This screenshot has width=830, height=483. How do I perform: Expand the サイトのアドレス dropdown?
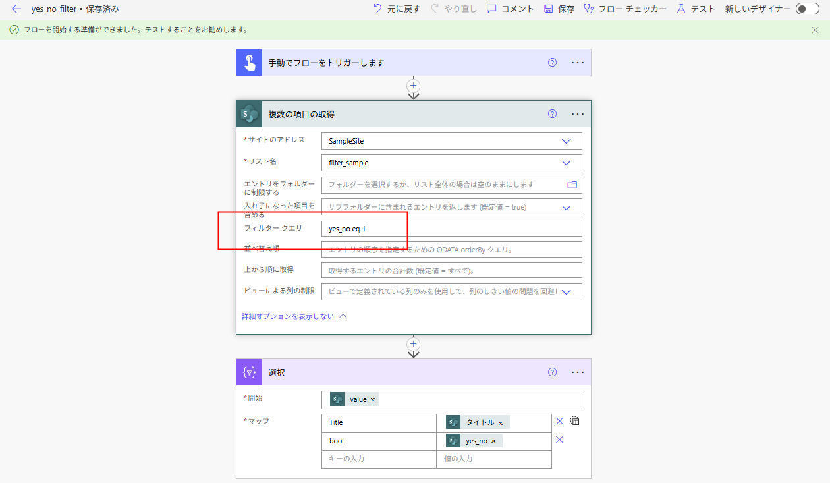point(566,141)
